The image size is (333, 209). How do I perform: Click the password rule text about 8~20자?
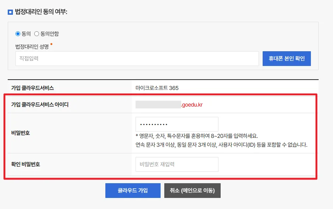(x=197, y=136)
